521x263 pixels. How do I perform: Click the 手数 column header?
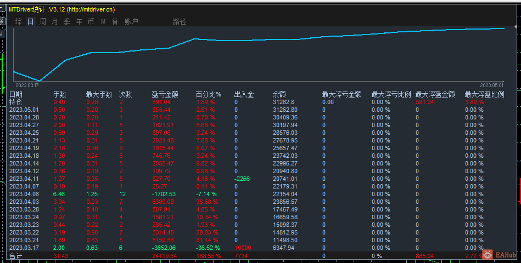click(60, 95)
